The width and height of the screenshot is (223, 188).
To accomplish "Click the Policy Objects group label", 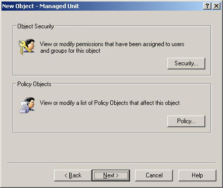I will [34, 84].
